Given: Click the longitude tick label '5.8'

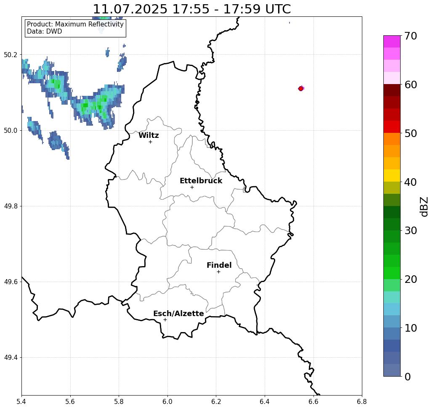Looking at the screenshot, I should [119, 401].
